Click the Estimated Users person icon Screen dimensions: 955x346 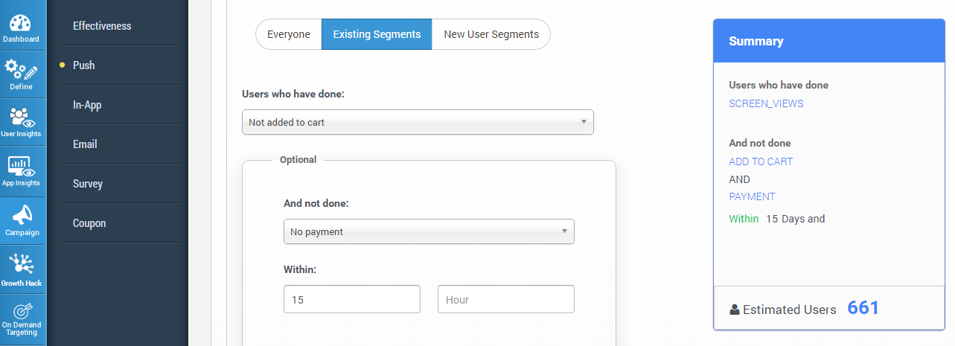(x=735, y=310)
